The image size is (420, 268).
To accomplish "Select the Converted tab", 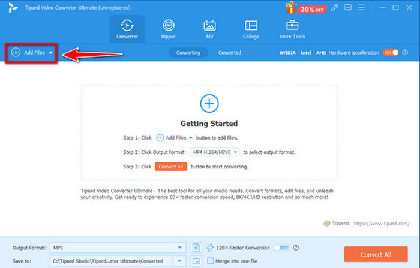I will point(230,53).
